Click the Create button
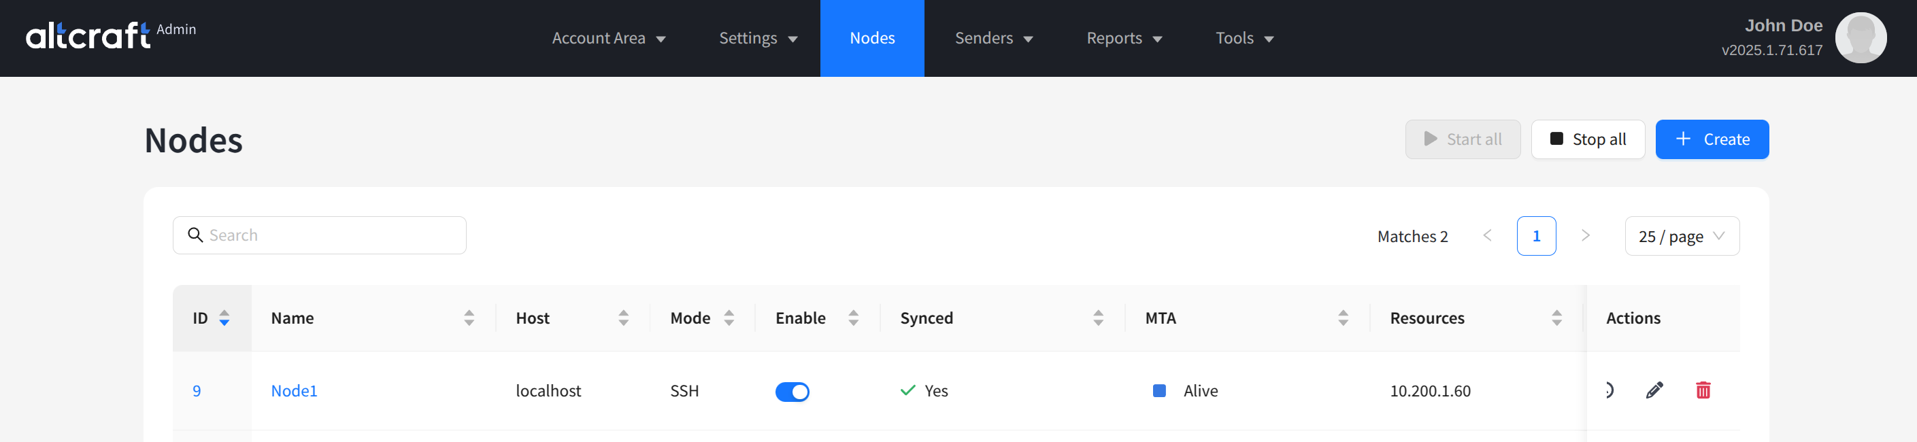Screen dimensions: 1917x442 tap(1711, 139)
